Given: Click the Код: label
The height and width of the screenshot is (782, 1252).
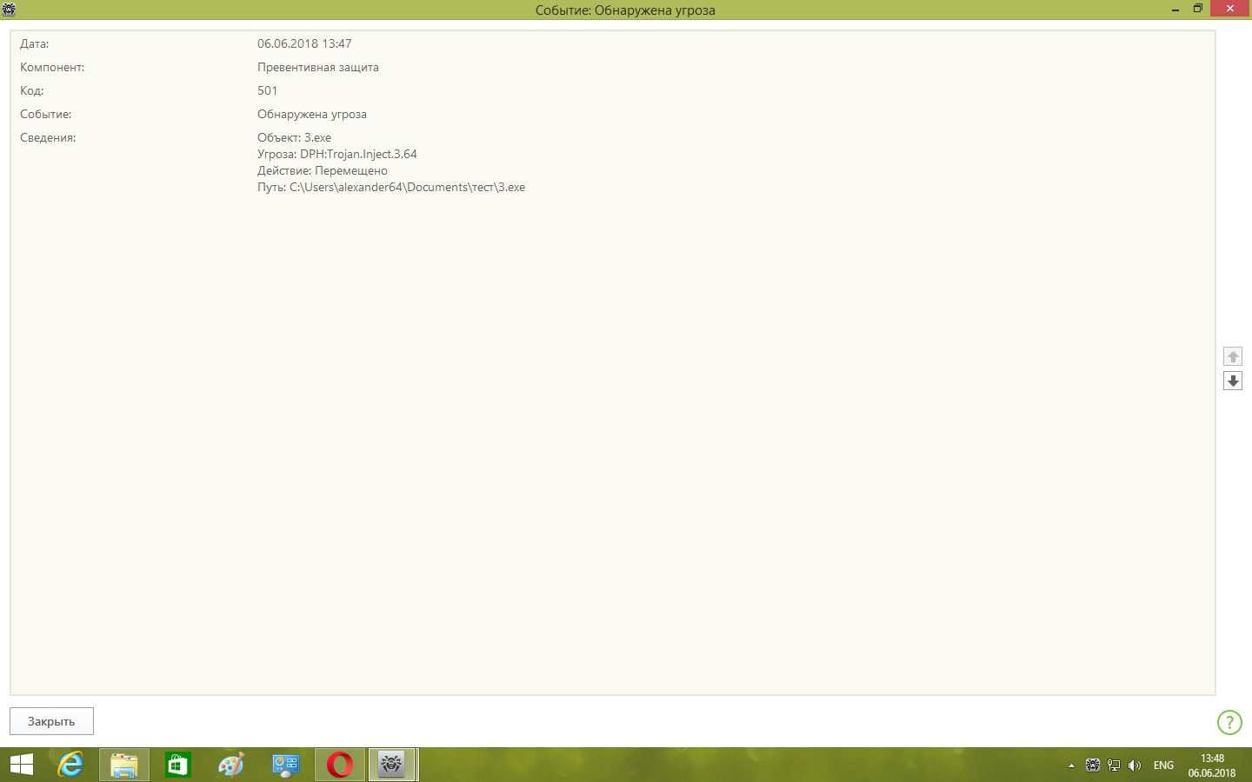Looking at the screenshot, I should [32, 90].
